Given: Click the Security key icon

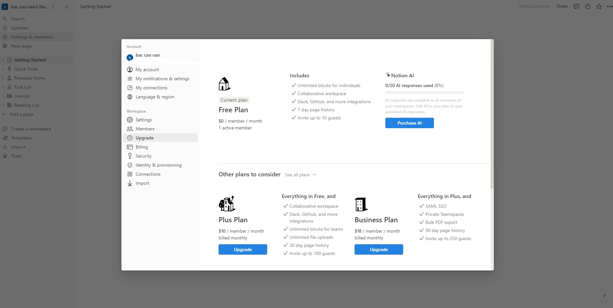Looking at the screenshot, I should (130, 156).
